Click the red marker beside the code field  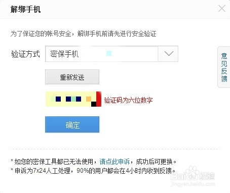click(99, 99)
